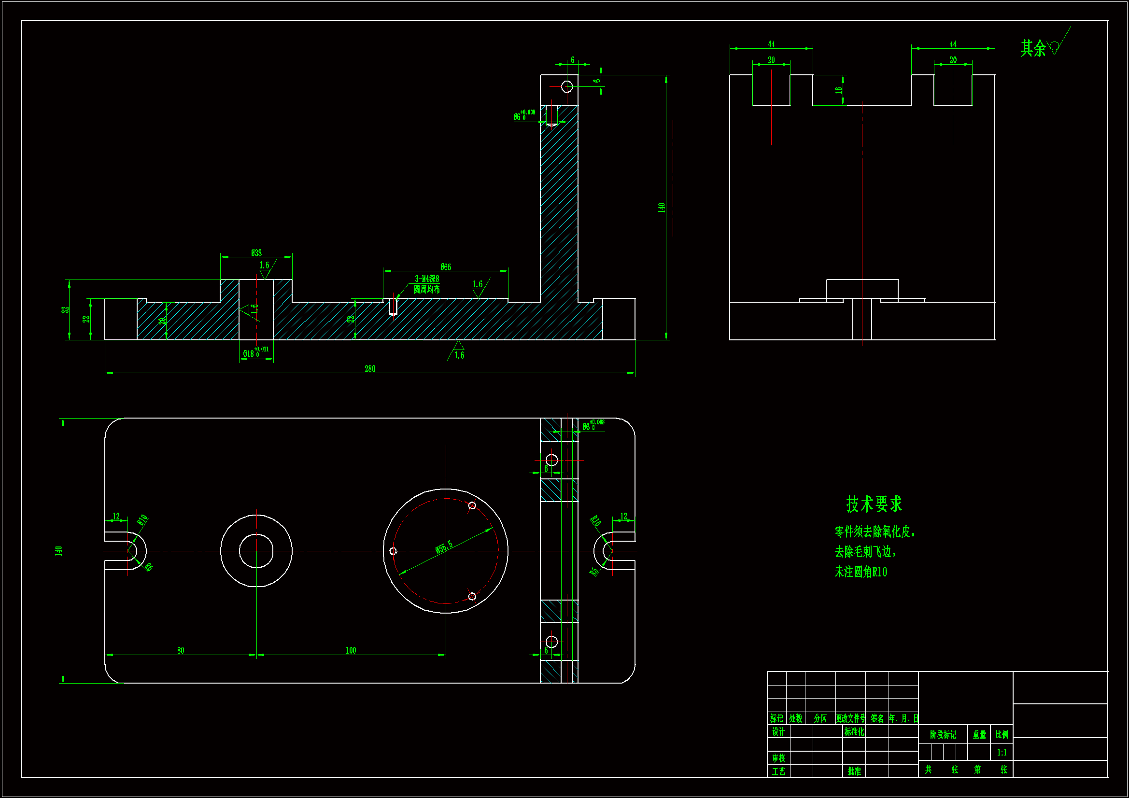Select the 阶段标记 cell in title block
This screenshot has height=798, width=1129.
[x=943, y=735]
